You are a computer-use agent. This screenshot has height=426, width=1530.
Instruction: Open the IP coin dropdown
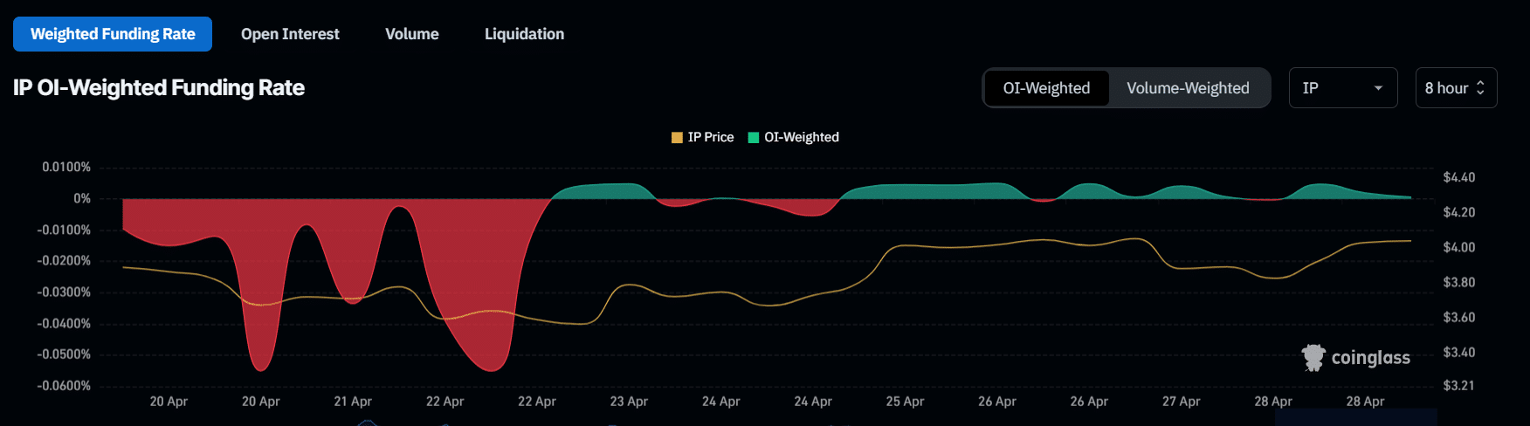[1343, 88]
